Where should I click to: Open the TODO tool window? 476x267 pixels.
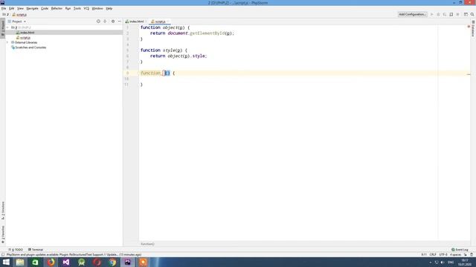tap(16, 250)
